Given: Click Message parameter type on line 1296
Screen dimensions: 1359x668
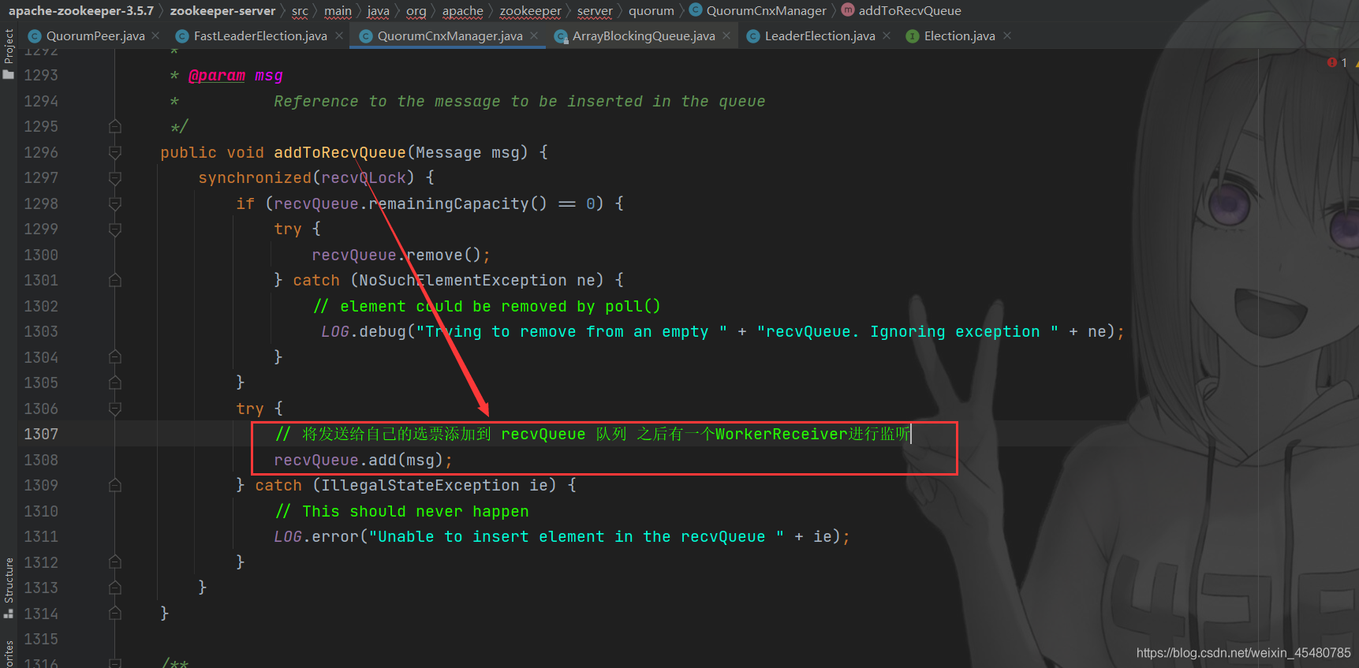Looking at the screenshot, I should coord(448,152).
